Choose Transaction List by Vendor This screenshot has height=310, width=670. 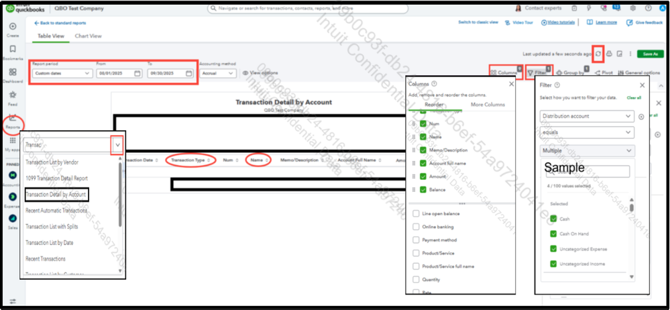pyautogui.click(x=52, y=162)
